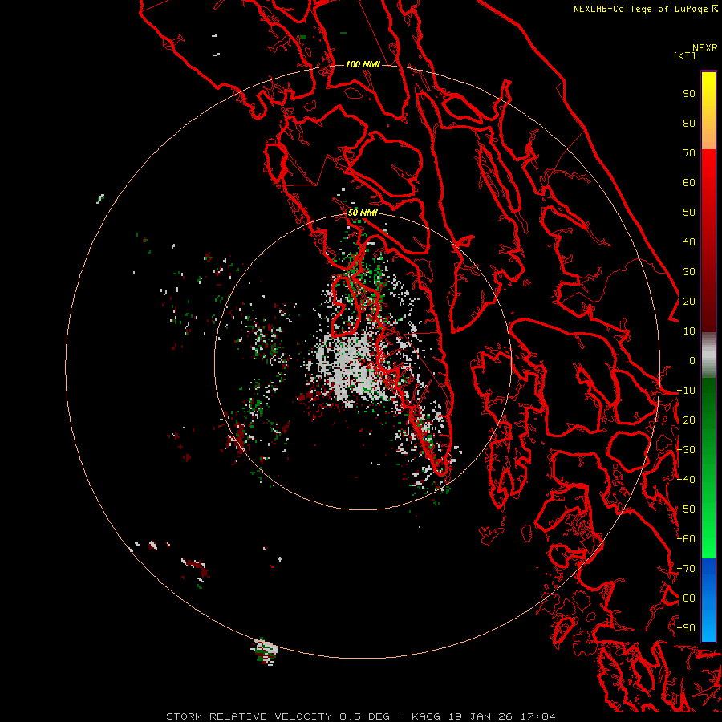
Task: Click the 20 knot value on the color scale
Action: pos(689,302)
